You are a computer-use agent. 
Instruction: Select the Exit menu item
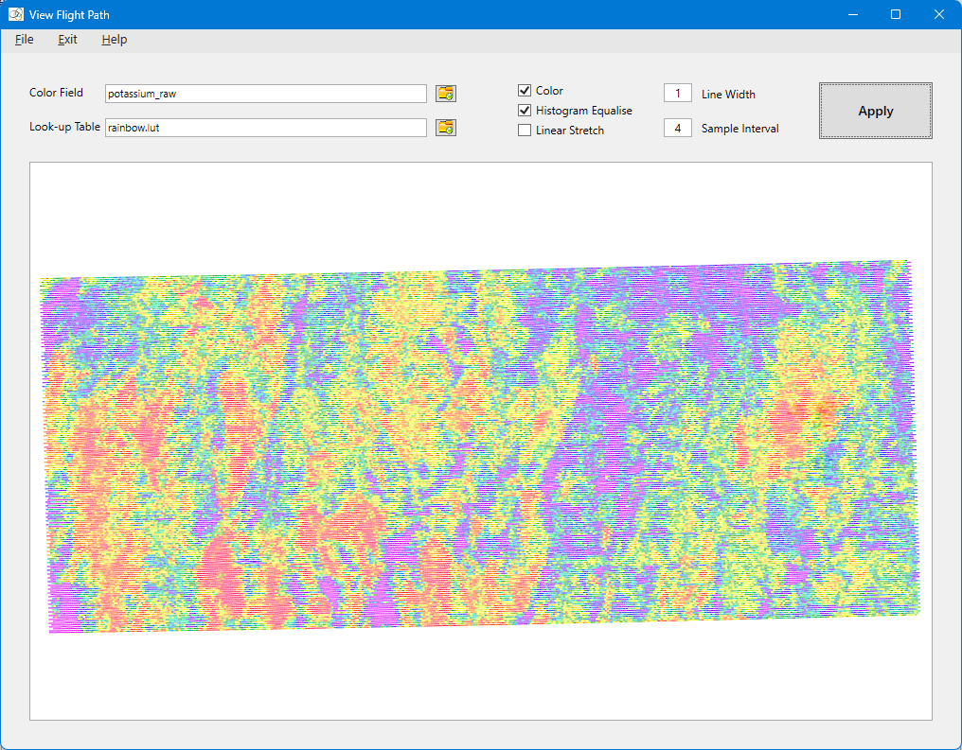pyautogui.click(x=67, y=40)
